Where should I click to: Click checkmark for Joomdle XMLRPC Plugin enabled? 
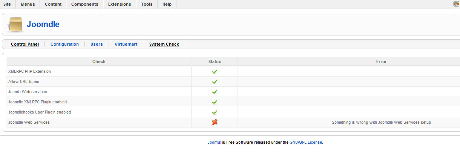point(215,102)
